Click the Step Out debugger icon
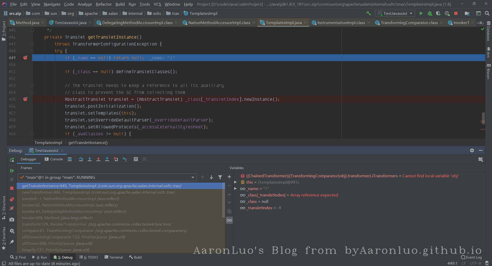Viewport: 492px width, 266px height. [107, 159]
